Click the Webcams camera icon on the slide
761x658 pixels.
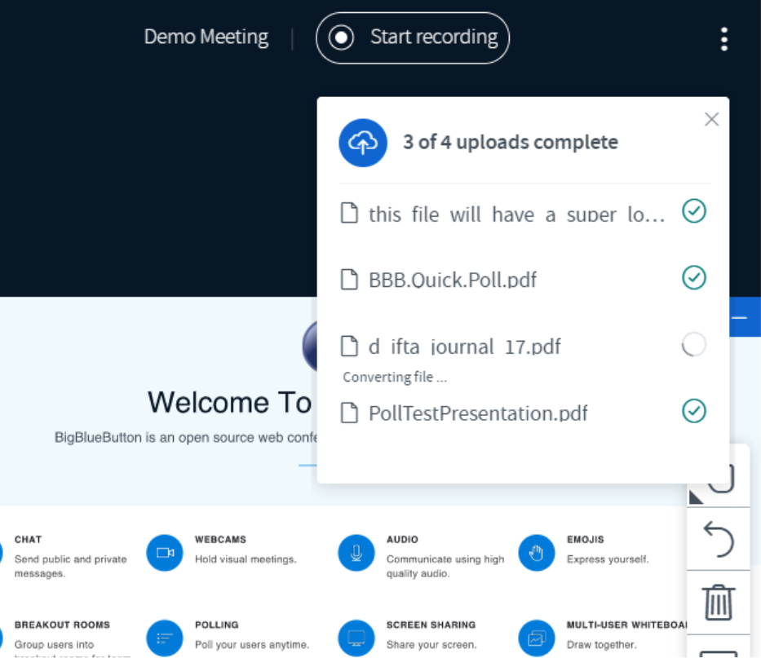coord(165,553)
